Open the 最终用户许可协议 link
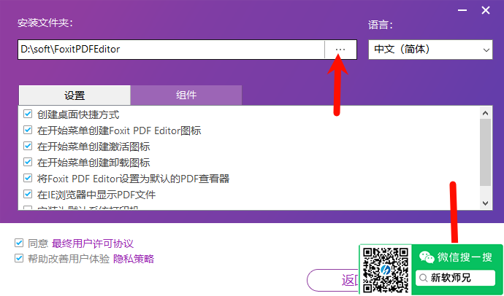504x296 pixels. [93, 244]
